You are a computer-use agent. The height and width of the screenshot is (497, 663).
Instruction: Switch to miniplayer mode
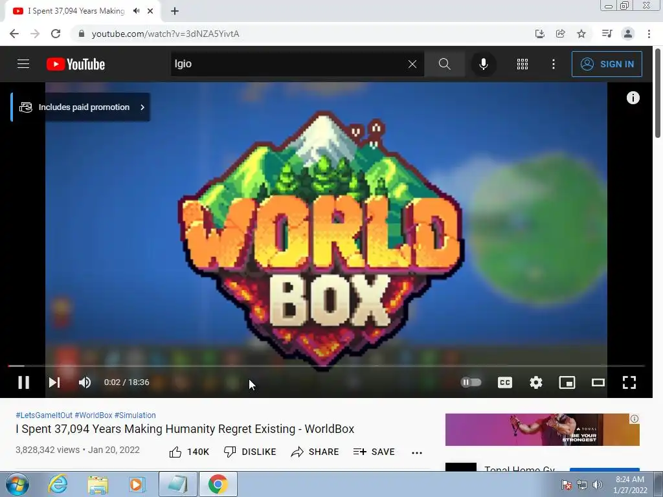pyautogui.click(x=567, y=382)
